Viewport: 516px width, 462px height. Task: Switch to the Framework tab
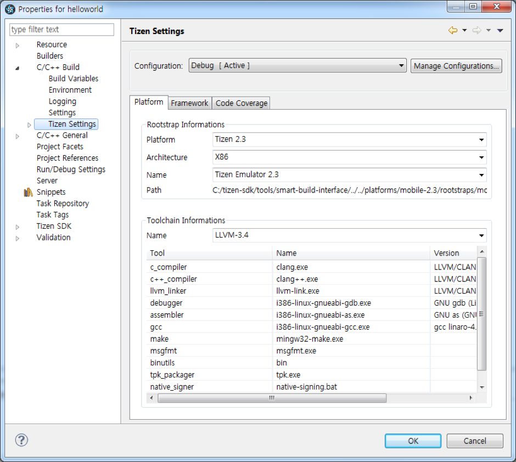[x=189, y=103]
